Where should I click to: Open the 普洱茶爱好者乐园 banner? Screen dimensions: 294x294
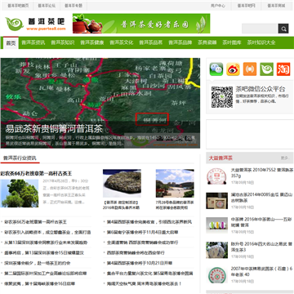tap(141, 24)
